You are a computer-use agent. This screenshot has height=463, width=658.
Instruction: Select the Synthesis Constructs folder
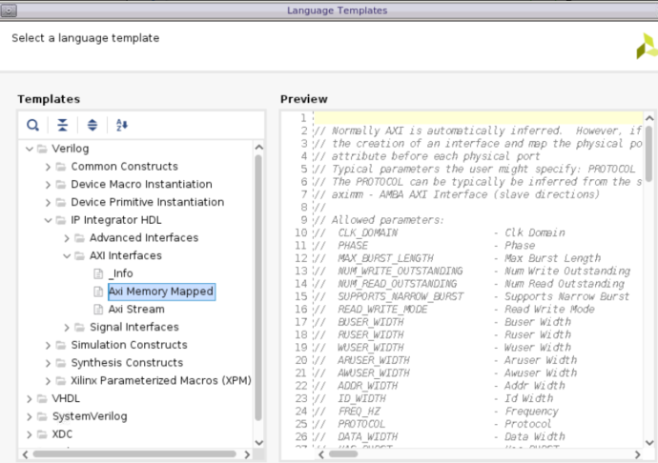[127, 363]
